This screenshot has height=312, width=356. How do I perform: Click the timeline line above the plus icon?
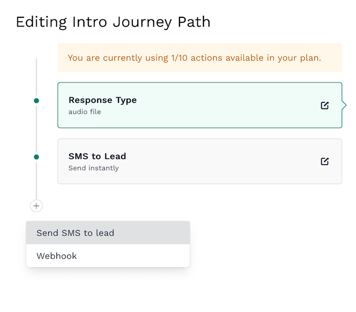coord(37,181)
